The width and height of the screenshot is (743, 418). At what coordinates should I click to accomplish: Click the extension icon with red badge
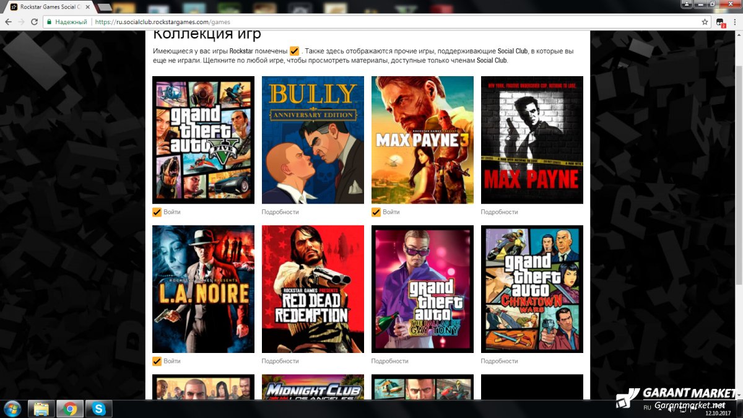click(721, 22)
